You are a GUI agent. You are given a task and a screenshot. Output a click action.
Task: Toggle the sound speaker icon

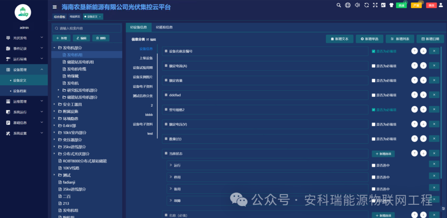357,5
